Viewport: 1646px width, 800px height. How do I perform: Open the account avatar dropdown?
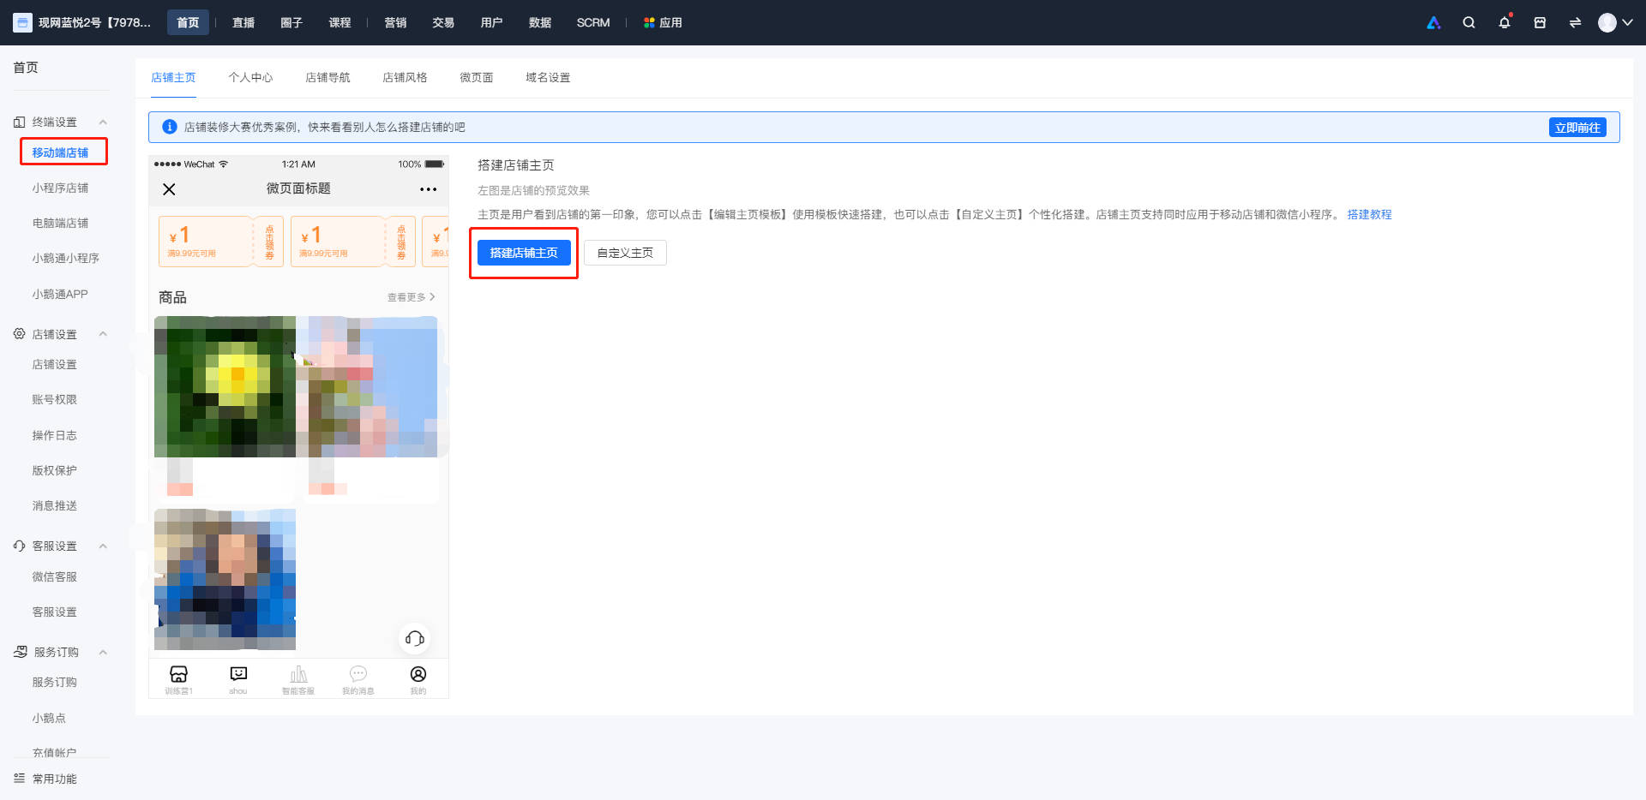click(x=1615, y=23)
